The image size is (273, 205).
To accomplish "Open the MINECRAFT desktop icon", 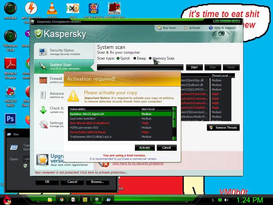I will (114, 8).
